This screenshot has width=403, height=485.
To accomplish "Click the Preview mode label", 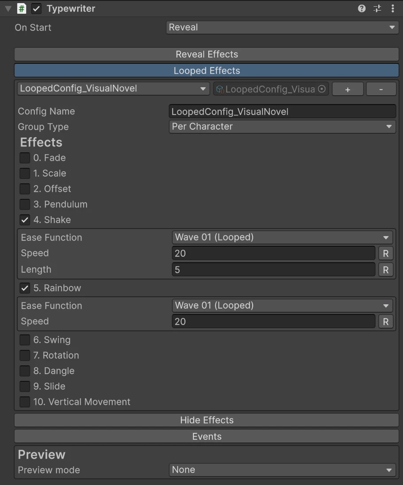I will click(x=49, y=470).
